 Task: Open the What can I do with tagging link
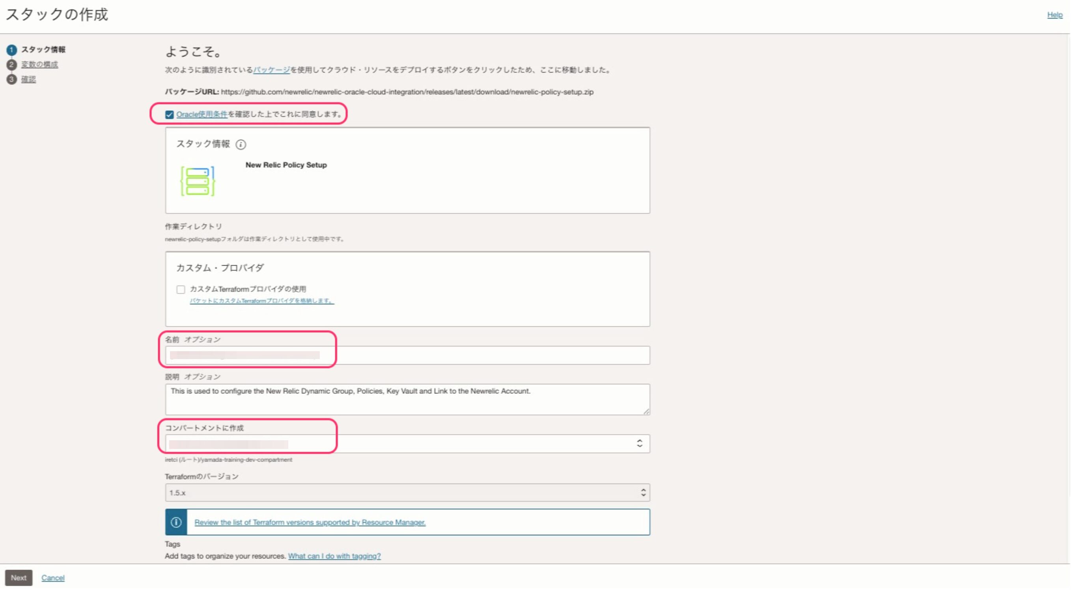tap(334, 557)
